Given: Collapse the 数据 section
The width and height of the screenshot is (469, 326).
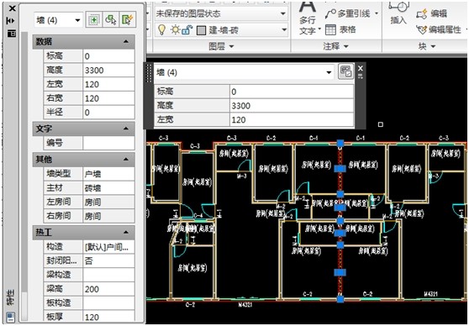Looking at the screenshot, I should tap(126, 41).
